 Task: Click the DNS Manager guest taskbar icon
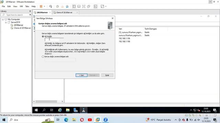tap(84, 110)
